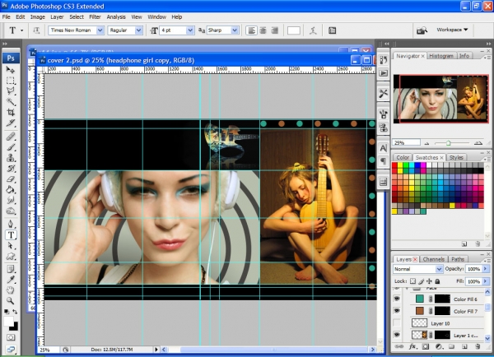Select the Rectangular Marquee tool

pyautogui.click(x=11, y=81)
